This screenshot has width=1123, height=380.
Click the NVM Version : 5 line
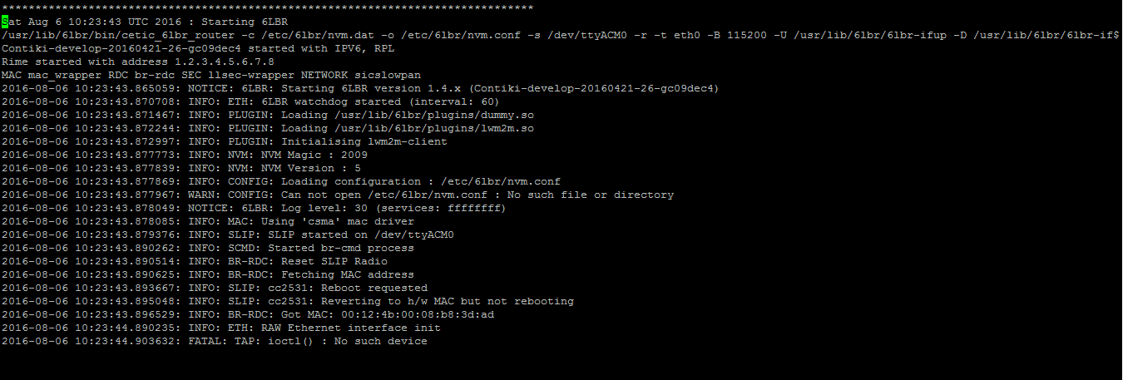tap(181, 168)
